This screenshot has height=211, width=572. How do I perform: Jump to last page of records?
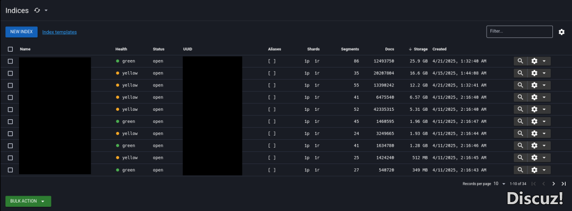[x=564, y=184]
